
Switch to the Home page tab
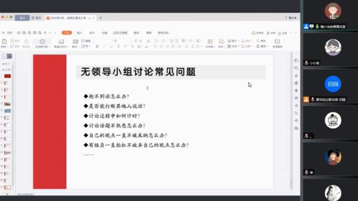(22, 18)
